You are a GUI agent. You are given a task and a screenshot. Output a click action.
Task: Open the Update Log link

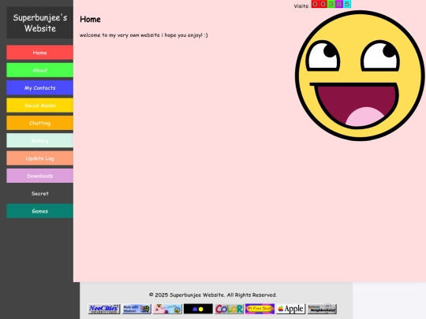39,158
